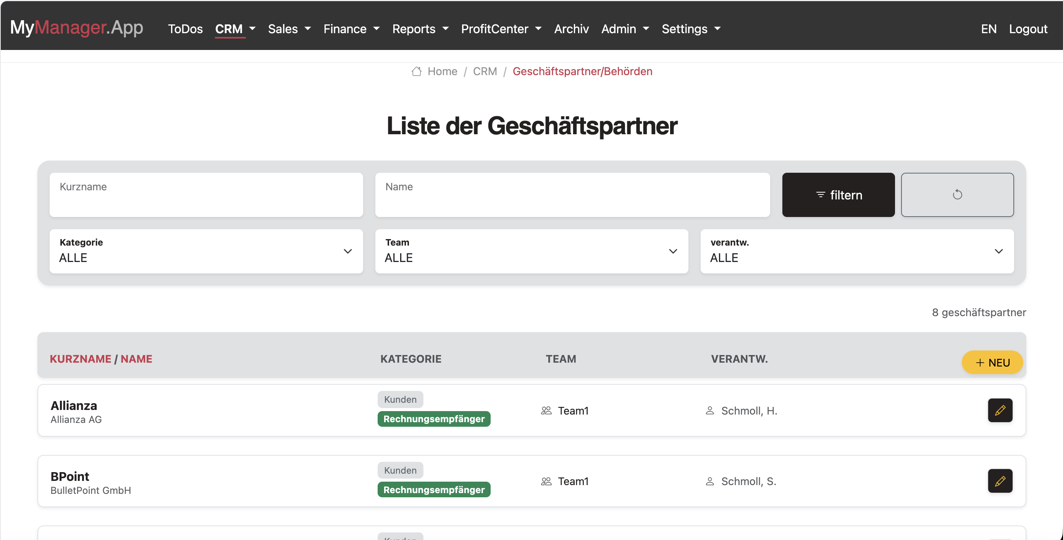Click the filtern button

[x=838, y=194]
